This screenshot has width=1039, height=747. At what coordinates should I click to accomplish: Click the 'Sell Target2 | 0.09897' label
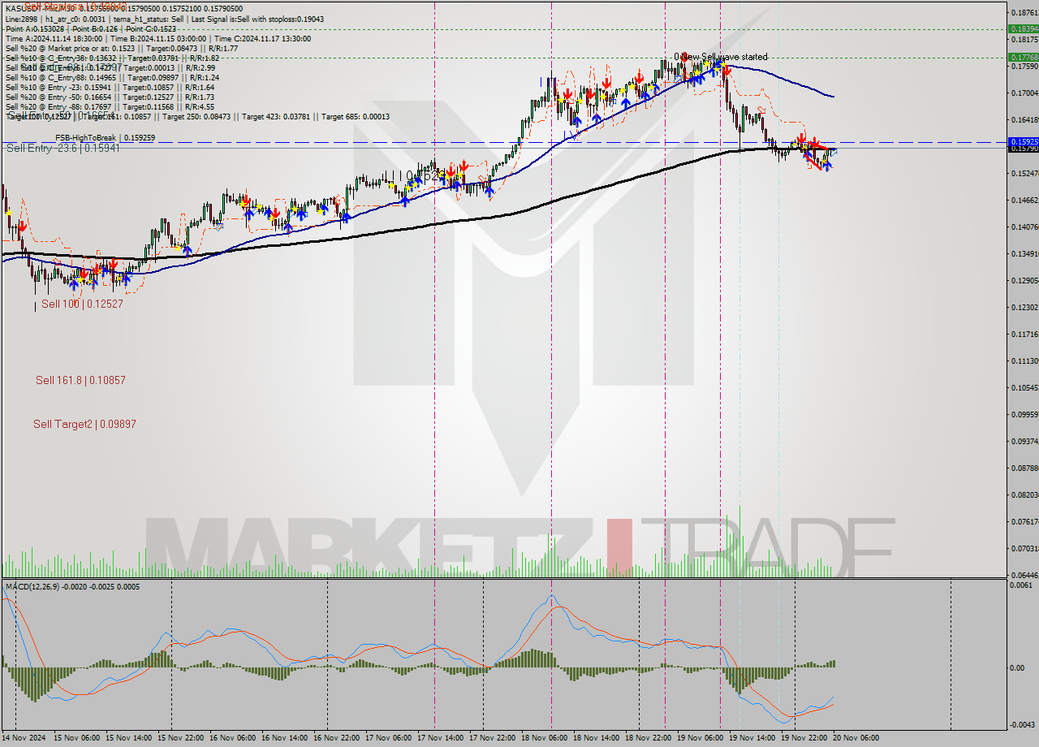pyautogui.click(x=84, y=424)
